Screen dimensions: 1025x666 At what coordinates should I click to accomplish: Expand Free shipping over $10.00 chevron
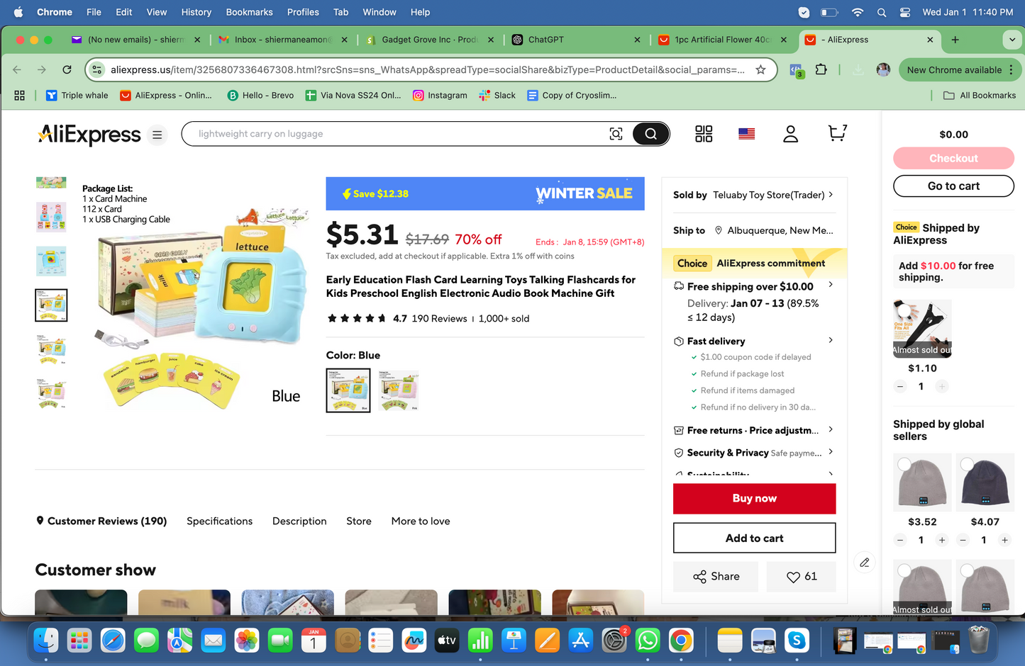pyautogui.click(x=831, y=285)
